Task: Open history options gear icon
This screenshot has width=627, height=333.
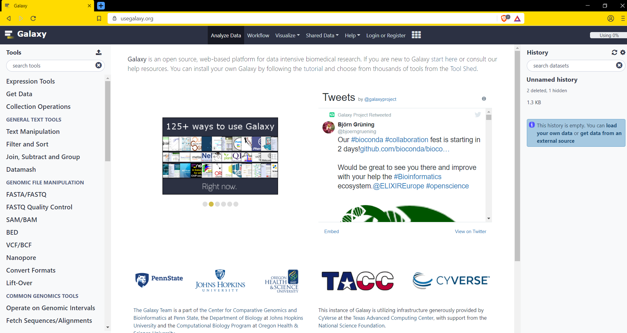Action: click(623, 52)
